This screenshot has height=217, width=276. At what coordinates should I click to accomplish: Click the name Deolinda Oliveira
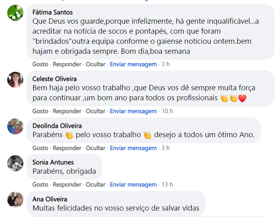point(57,126)
